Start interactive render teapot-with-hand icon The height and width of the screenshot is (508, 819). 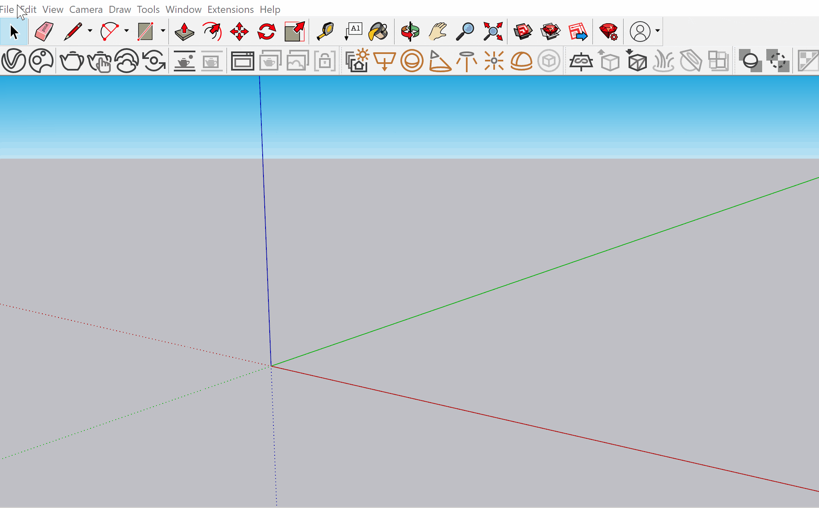pos(100,61)
